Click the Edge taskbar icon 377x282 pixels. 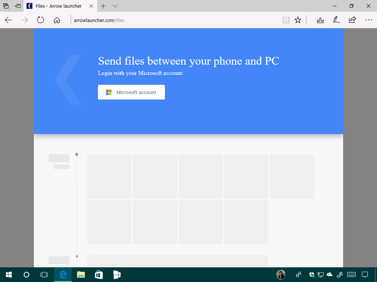[x=63, y=275]
